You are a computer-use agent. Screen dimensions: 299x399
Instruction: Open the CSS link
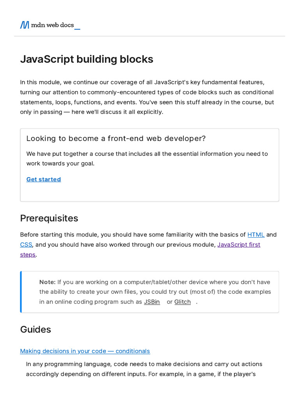tap(26, 245)
